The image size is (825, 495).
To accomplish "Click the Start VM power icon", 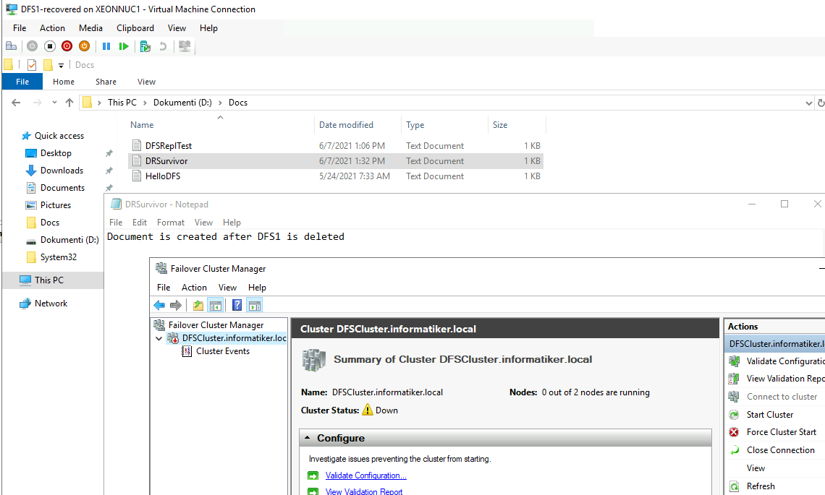I will (32, 46).
